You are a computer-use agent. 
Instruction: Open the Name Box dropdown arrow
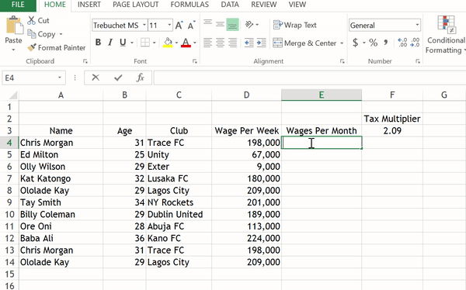[60, 78]
